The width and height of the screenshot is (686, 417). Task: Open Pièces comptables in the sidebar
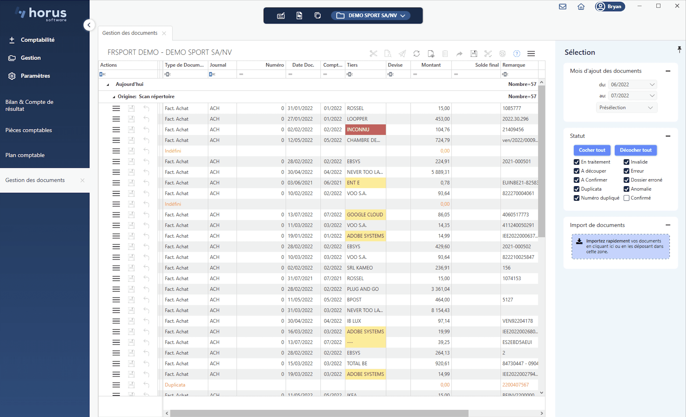click(29, 130)
